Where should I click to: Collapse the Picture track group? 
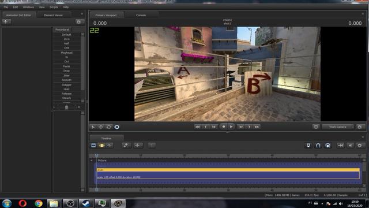(92, 161)
